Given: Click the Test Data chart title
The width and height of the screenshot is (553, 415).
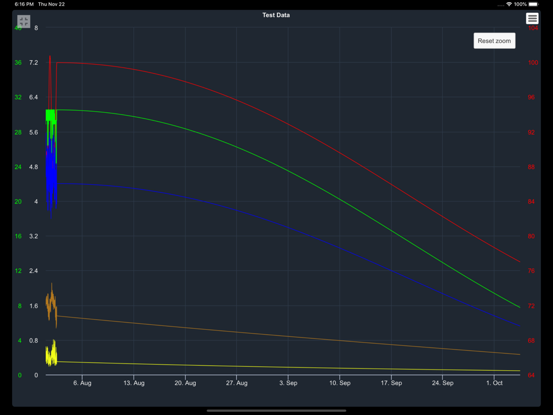Looking at the screenshot, I should pos(276,15).
